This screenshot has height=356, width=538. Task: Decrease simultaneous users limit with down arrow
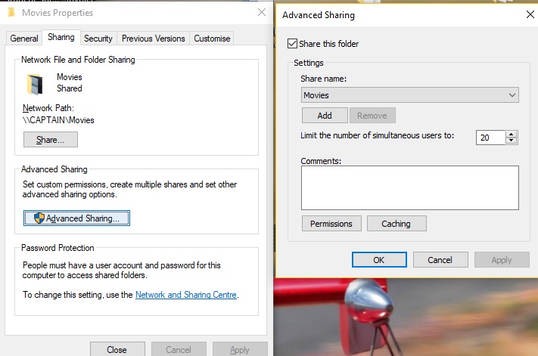coord(512,141)
